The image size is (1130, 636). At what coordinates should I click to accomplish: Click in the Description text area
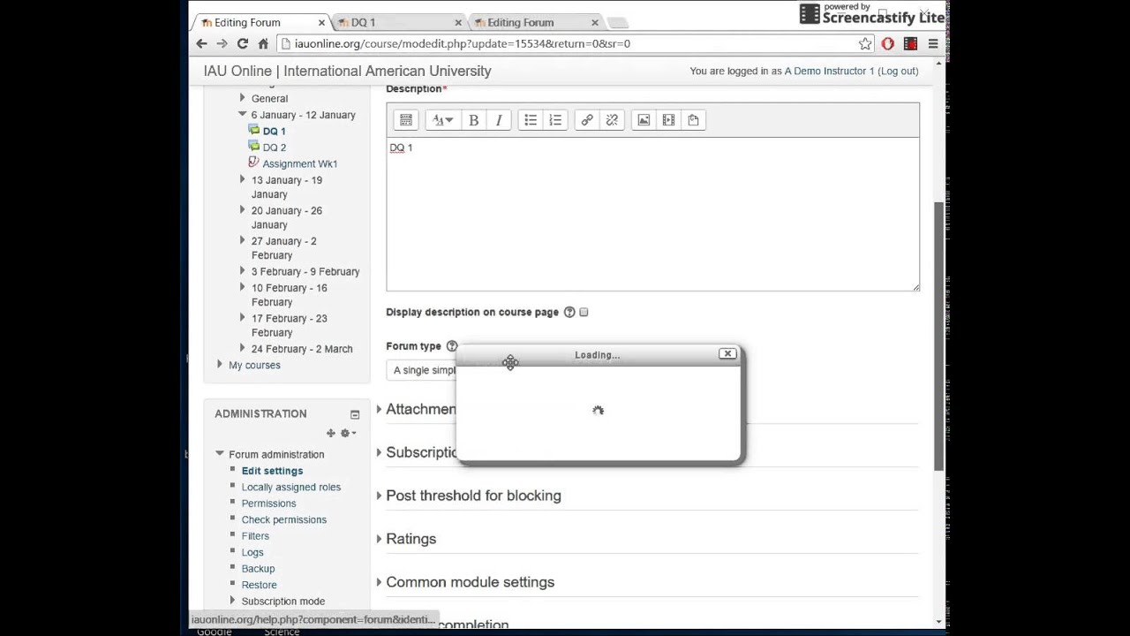[652, 214]
